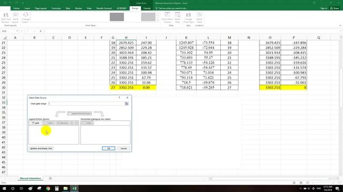Click yellow cell showing 0.00
This screenshot has width=343, height=192.
(146, 87)
